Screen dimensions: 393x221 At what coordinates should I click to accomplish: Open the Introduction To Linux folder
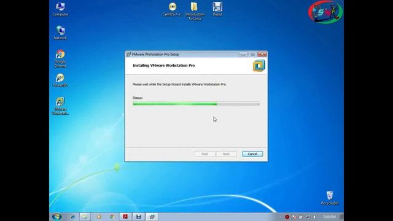(195, 11)
